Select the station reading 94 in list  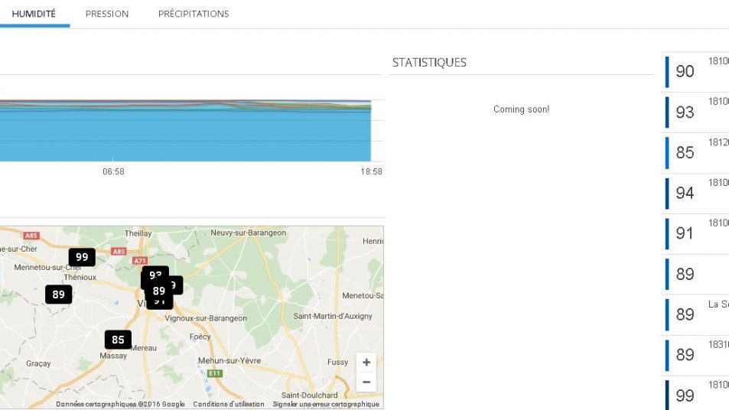685,193
